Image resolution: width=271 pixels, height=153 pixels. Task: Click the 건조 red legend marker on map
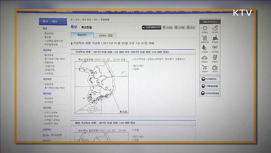[121, 112]
